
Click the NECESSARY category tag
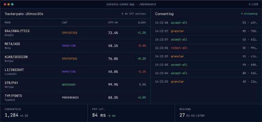click(69, 85)
